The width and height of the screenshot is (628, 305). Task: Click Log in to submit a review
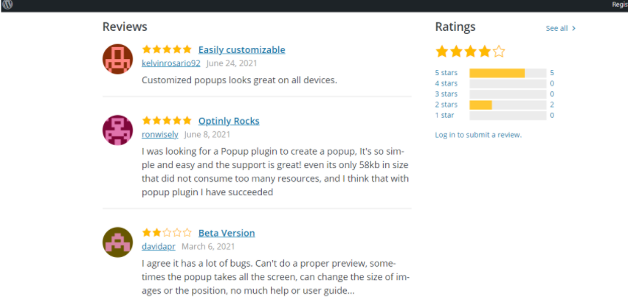point(478,135)
